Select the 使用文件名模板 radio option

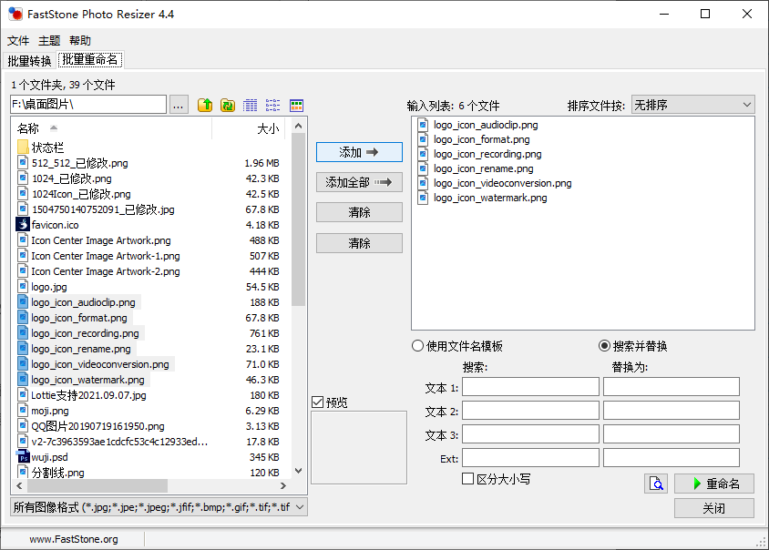(x=418, y=346)
